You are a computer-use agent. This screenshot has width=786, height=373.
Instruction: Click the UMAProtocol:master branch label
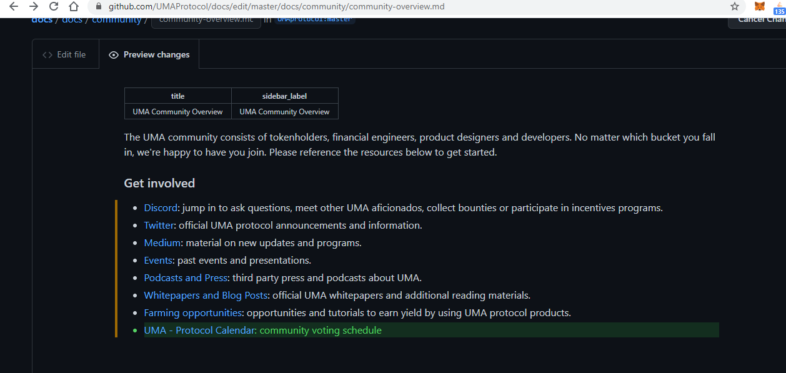pos(316,20)
